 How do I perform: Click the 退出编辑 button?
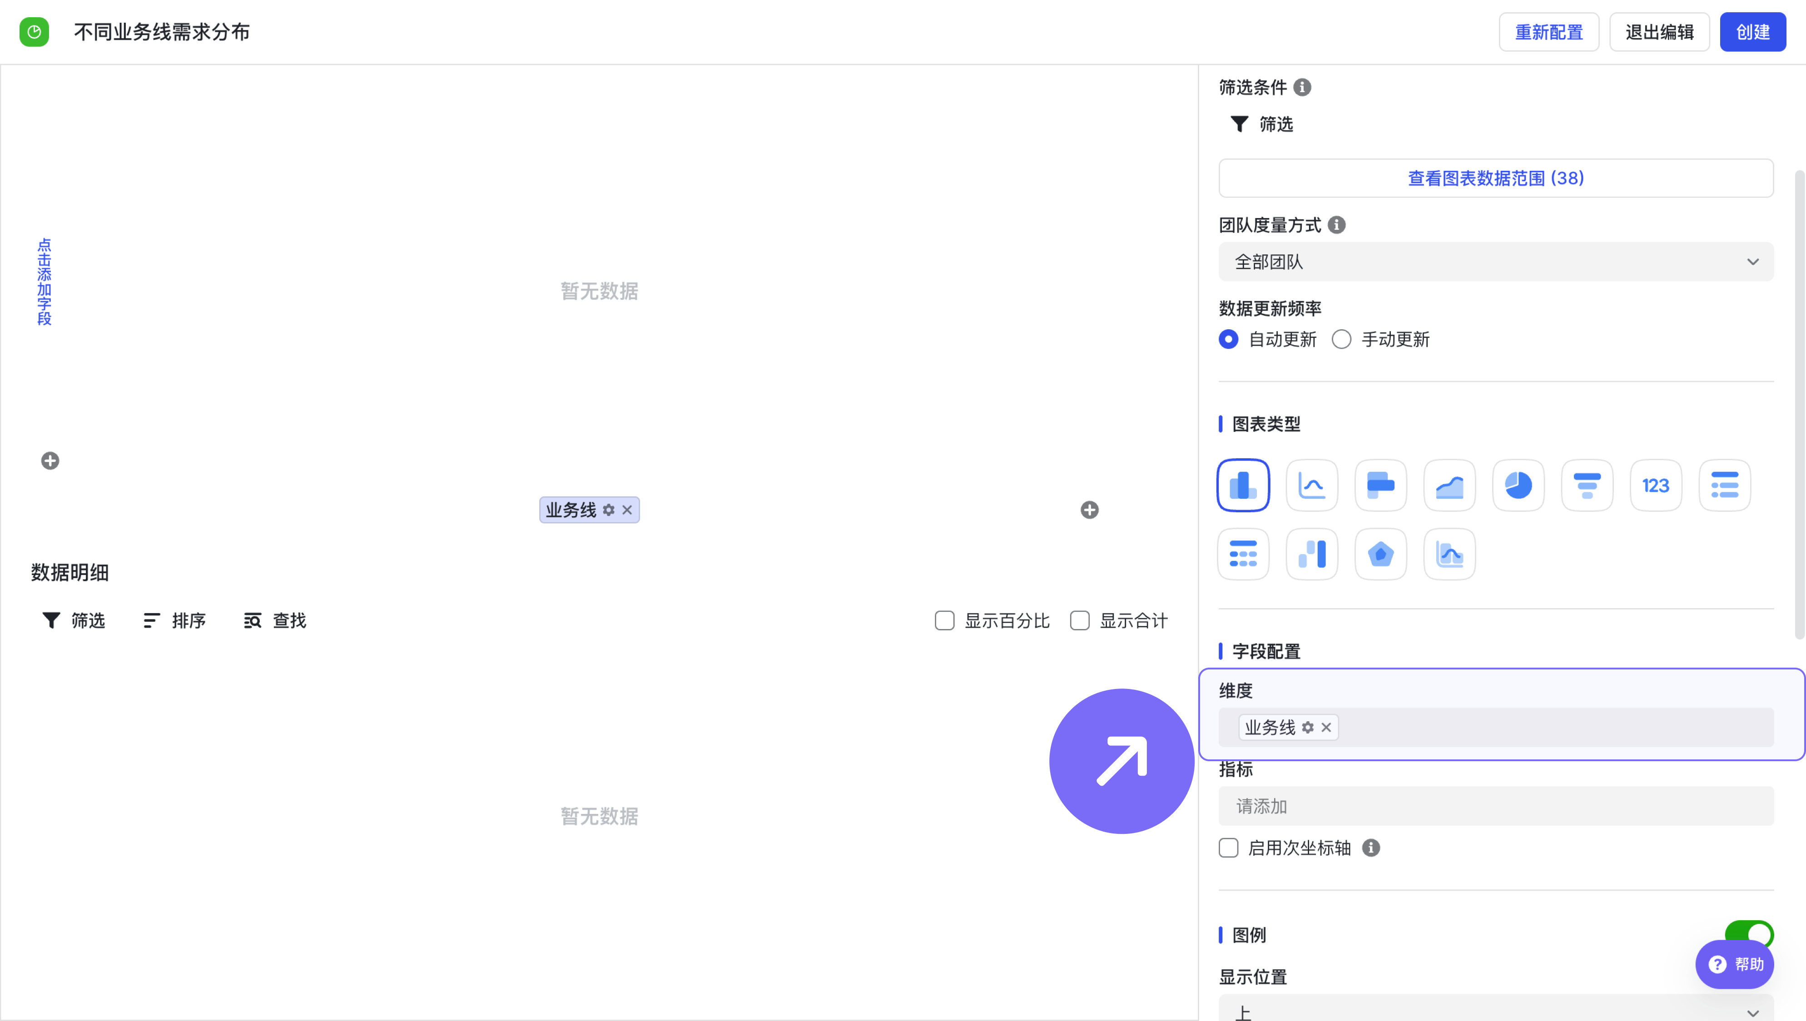tap(1659, 32)
